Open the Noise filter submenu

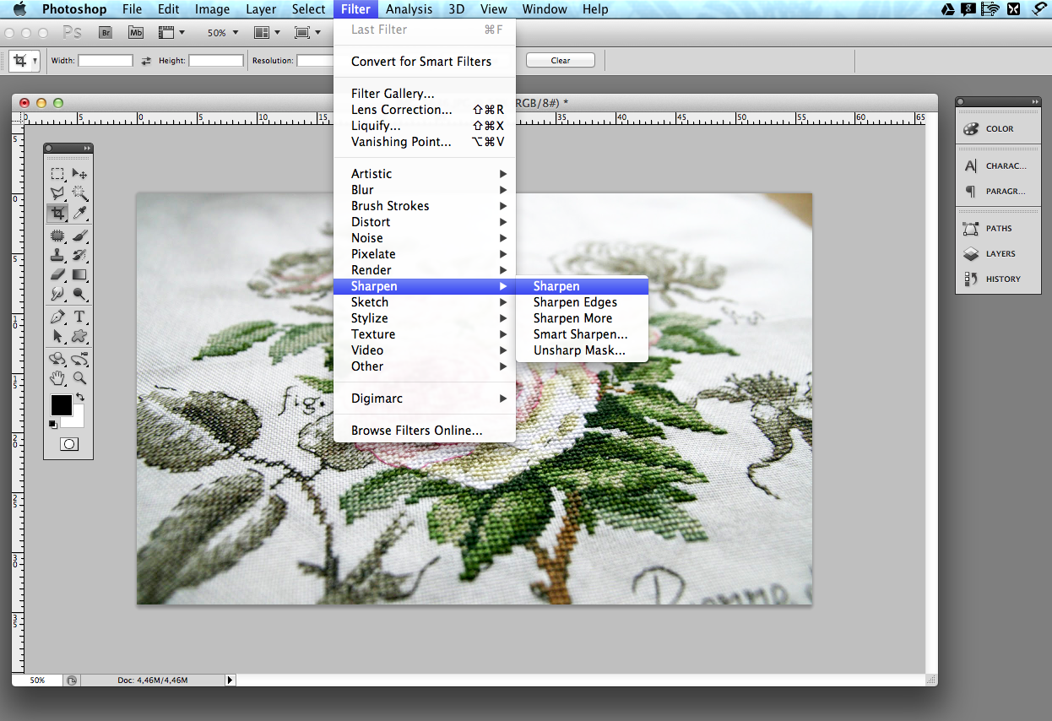click(x=424, y=238)
